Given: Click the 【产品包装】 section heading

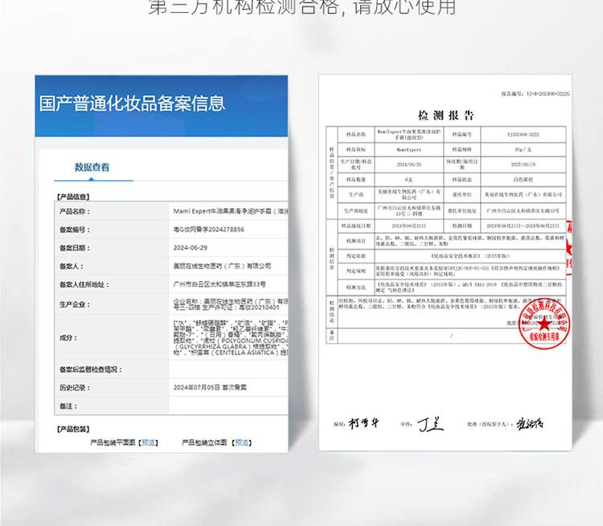Looking at the screenshot, I should (x=73, y=429).
